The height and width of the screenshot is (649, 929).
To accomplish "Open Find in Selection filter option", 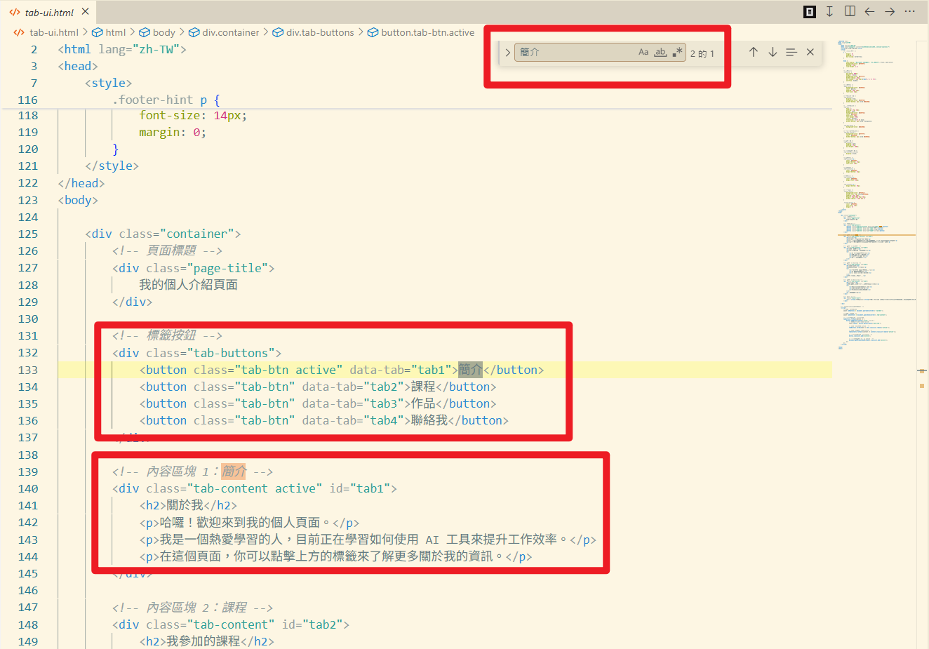I will tap(791, 51).
